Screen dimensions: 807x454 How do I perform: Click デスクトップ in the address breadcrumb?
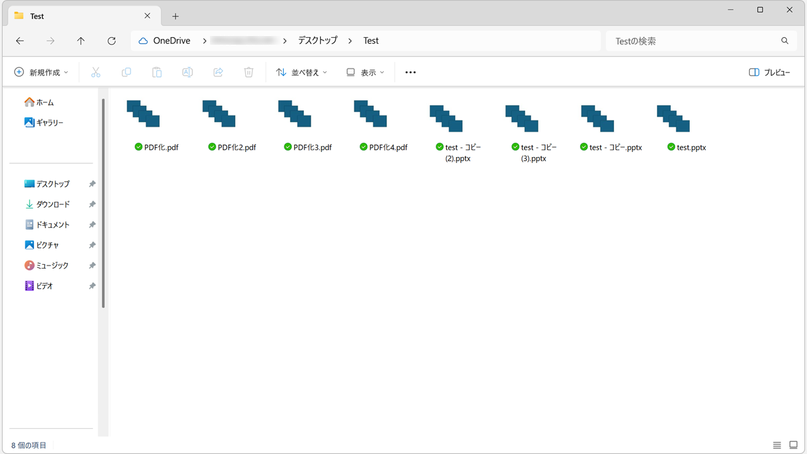317,40
